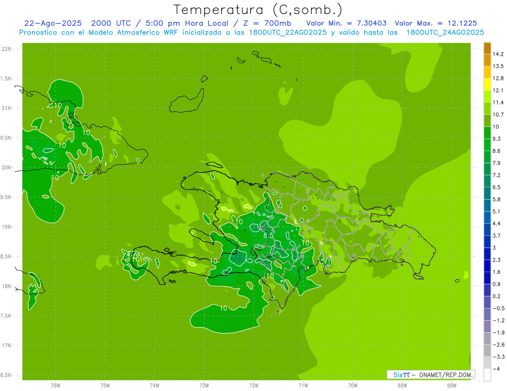
Task: Click the 8.6 colorbar label
Action: [x=497, y=151]
